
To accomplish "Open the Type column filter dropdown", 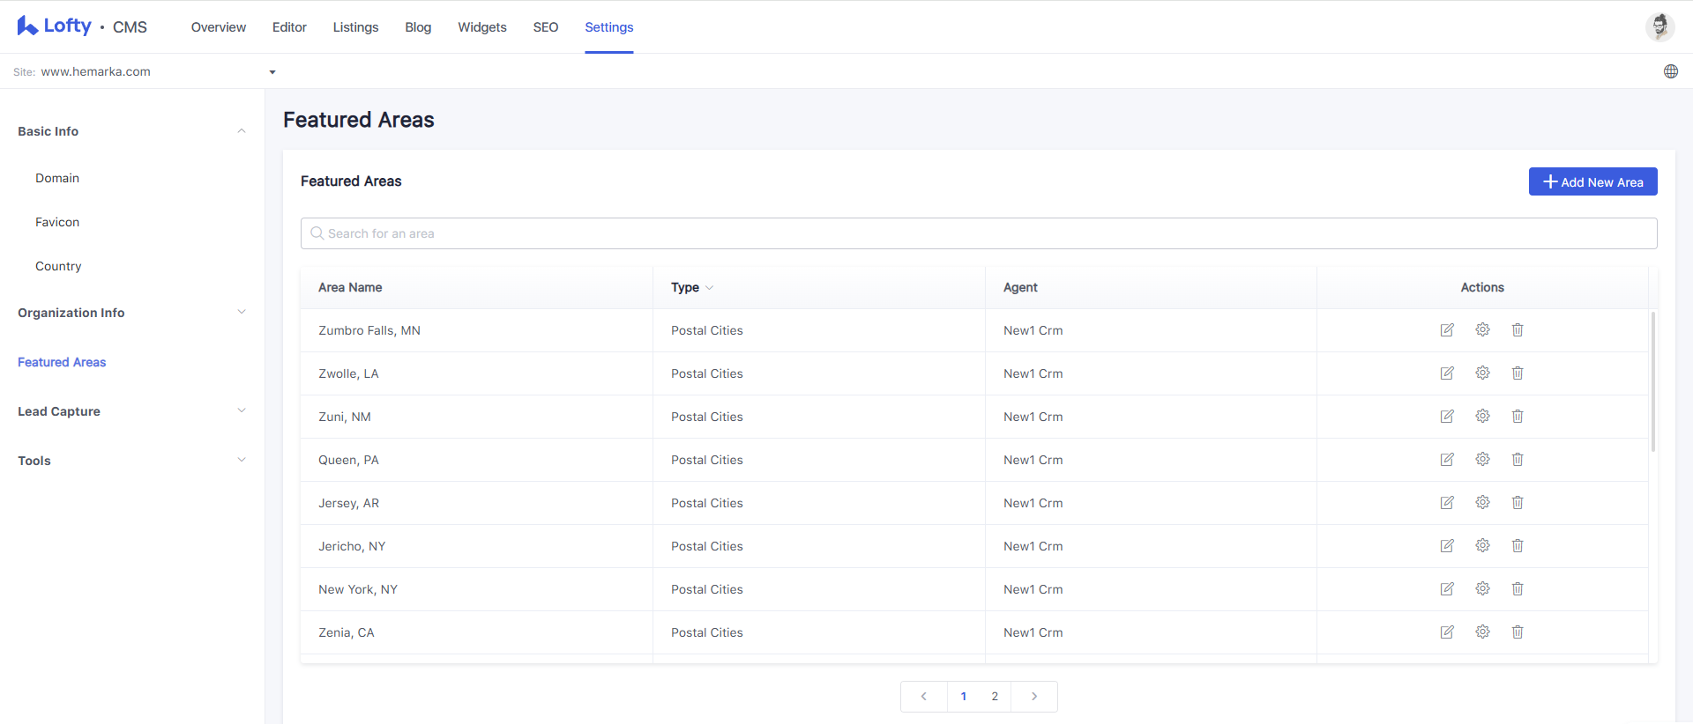I will [709, 288].
